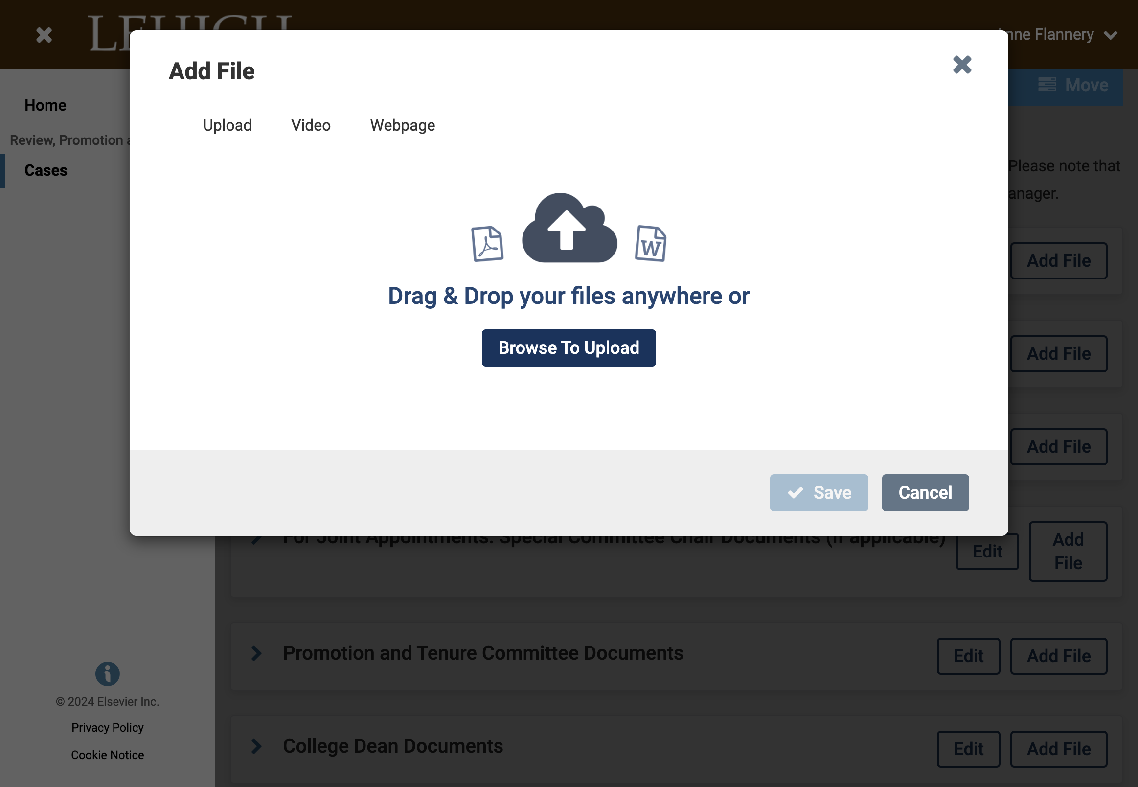Image resolution: width=1138 pixels, height=787 pixels.
Task: Click the PDF document icon
Action: tap(487, 244)
